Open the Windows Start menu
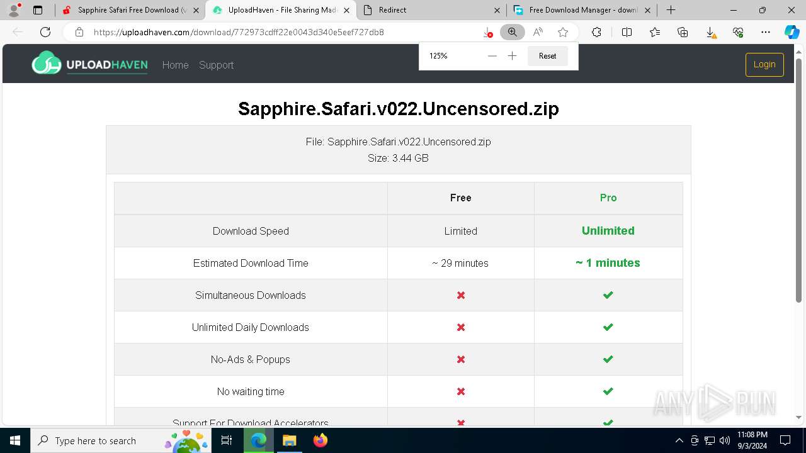The image size is (806, 453). pyautogui.click(x=15, y=440)
